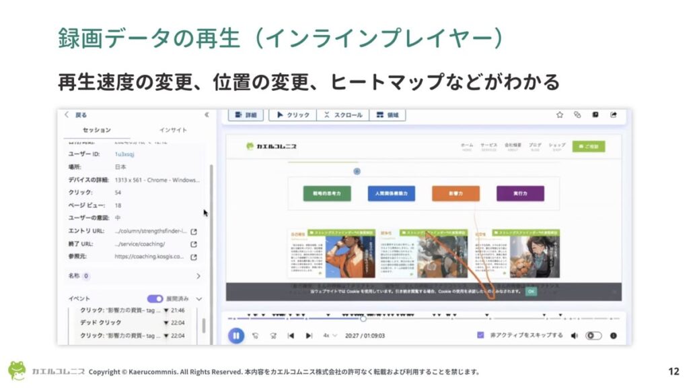Image resolution: width=689 pixels, height=388 pixels.
Task: Open the 4x playback speed dropdown
Action: (x=330, y=335)
